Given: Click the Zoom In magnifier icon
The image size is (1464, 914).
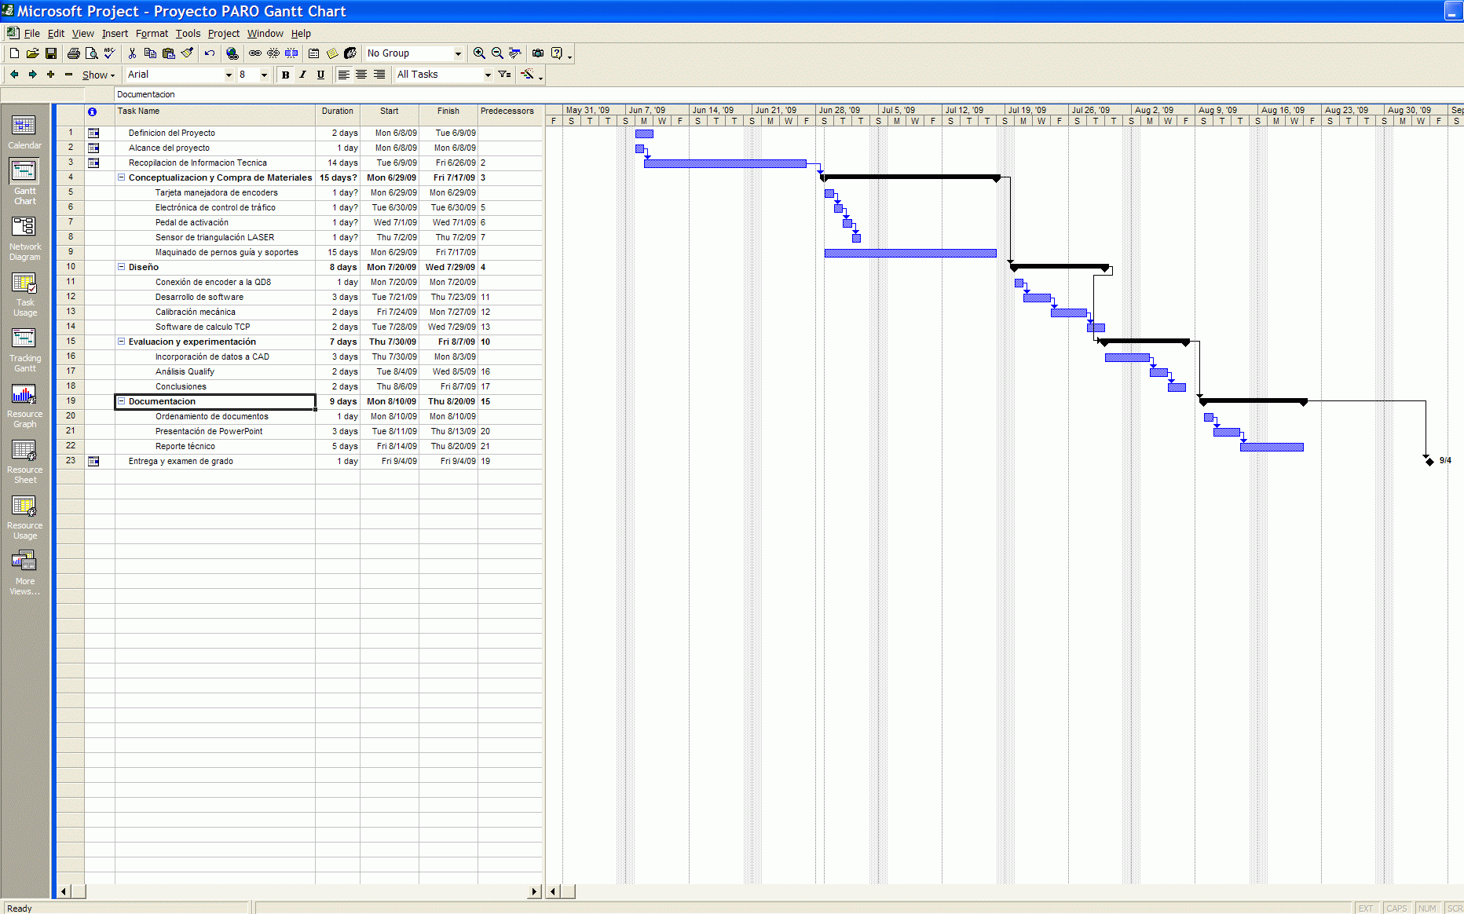Looking at the screenshot, I should pyautogui.click(x=479, y=53).
